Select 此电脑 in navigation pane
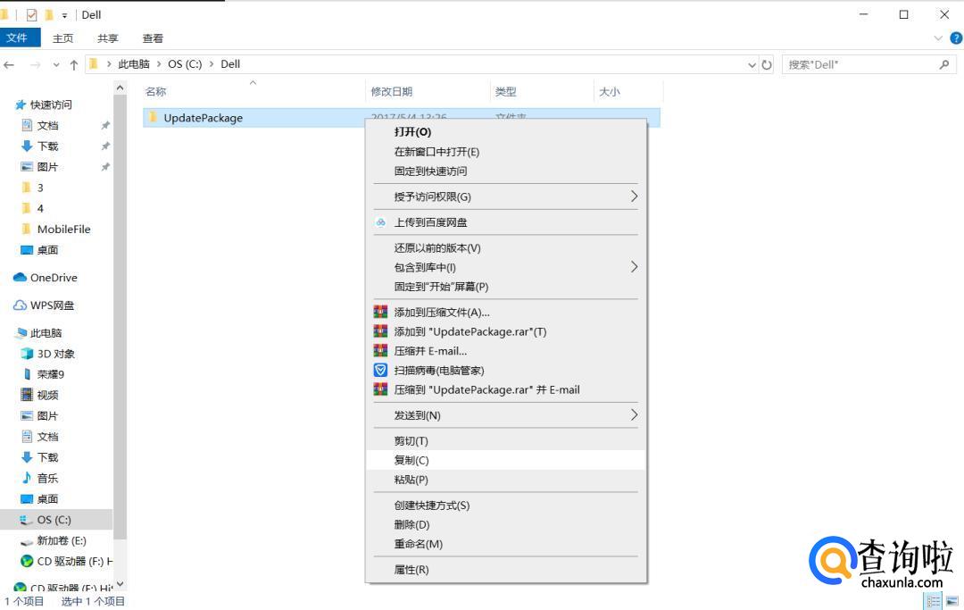 46,333
